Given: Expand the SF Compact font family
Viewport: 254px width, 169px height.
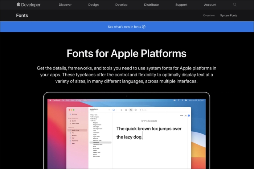Looking at the screenshot, I should pyautogui.click(x=90, y=117).
